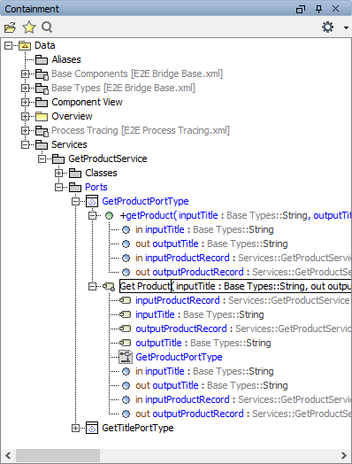Click the horizontal scrollbar thumb

point(57,455)
